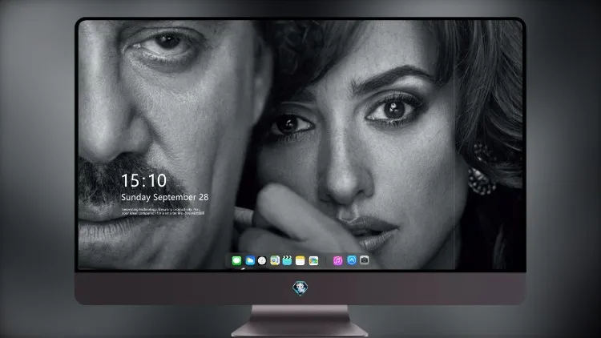Open the Photos gallery app icon
Image resolution: width=601 pixels, height=338 pixels.
coord(313,260)
